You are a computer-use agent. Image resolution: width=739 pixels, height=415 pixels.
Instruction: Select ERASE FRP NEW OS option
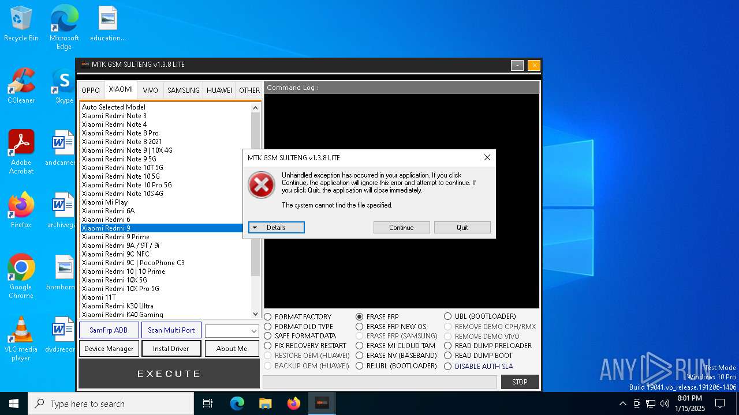pyautogui.click(x=391, y=327)
